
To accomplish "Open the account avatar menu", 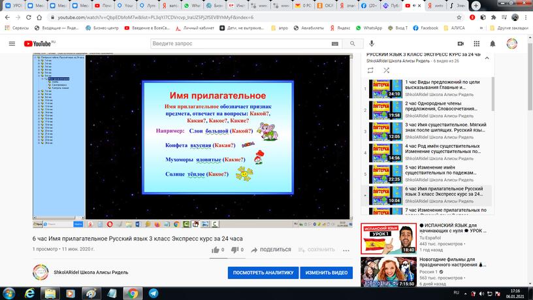I will click(x=512, y=44).
